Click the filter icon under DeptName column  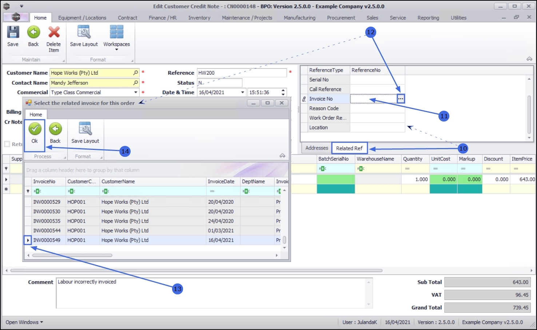point(246,191)
